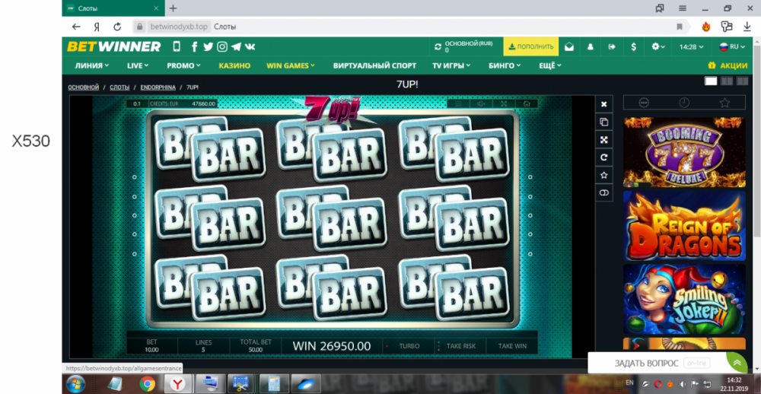
Task: Close the 7UP! game window
Action: tap(603, 104)
